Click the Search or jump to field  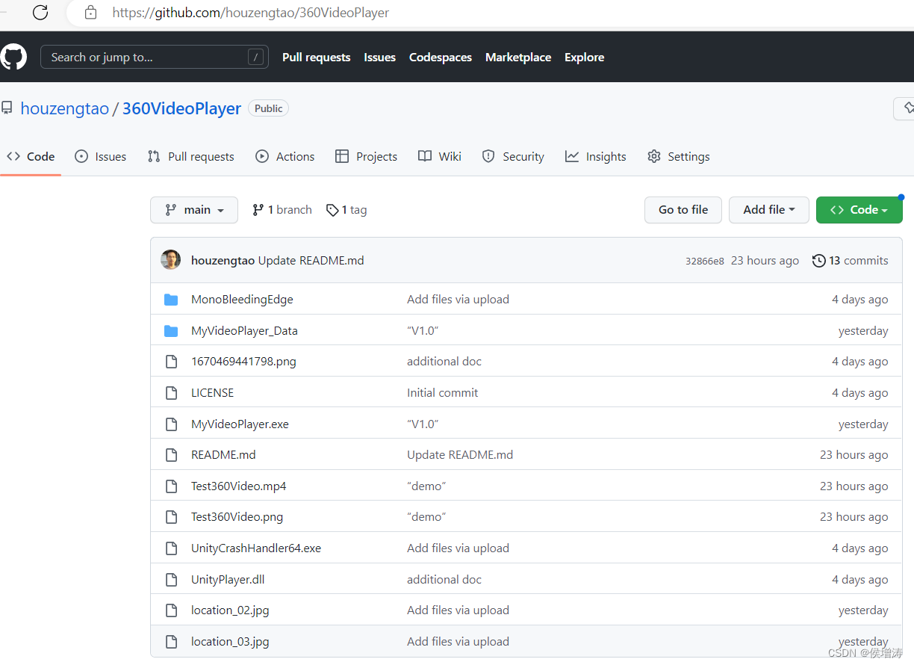point(155,58)
